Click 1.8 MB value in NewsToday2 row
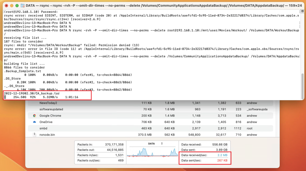This screenshot has width=306, height=171. 170,103
